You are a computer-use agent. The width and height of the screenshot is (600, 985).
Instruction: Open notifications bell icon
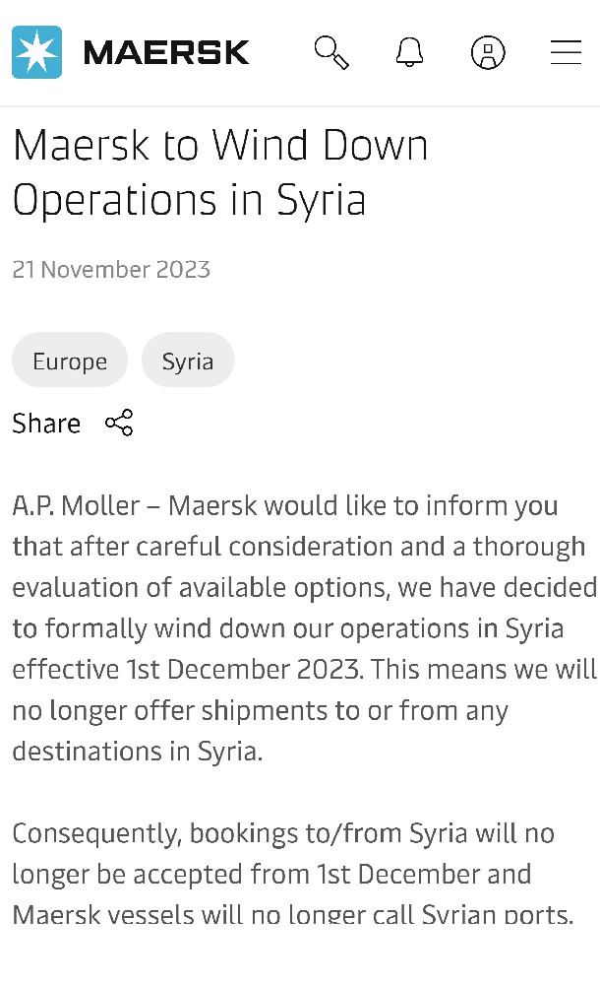pyautogui.click(x=409, y=52)
